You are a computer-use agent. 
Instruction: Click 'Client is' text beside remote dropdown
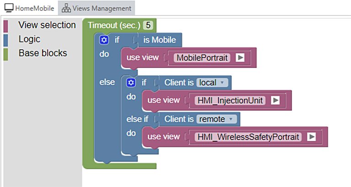[x=179, y=119]
